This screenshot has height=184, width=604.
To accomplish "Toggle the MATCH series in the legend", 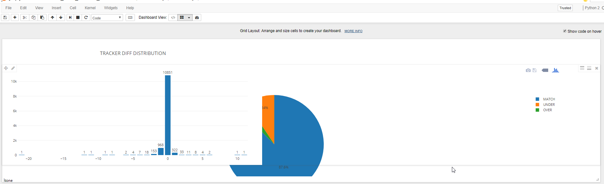I will tap(549, 99).
